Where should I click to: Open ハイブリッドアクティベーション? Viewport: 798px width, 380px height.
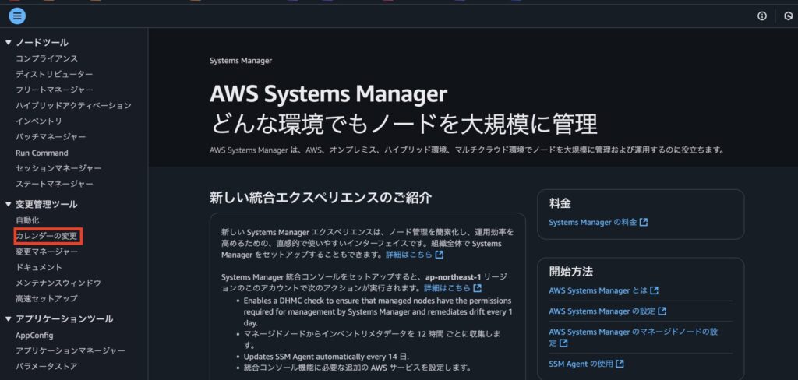(x=73, y=106)
